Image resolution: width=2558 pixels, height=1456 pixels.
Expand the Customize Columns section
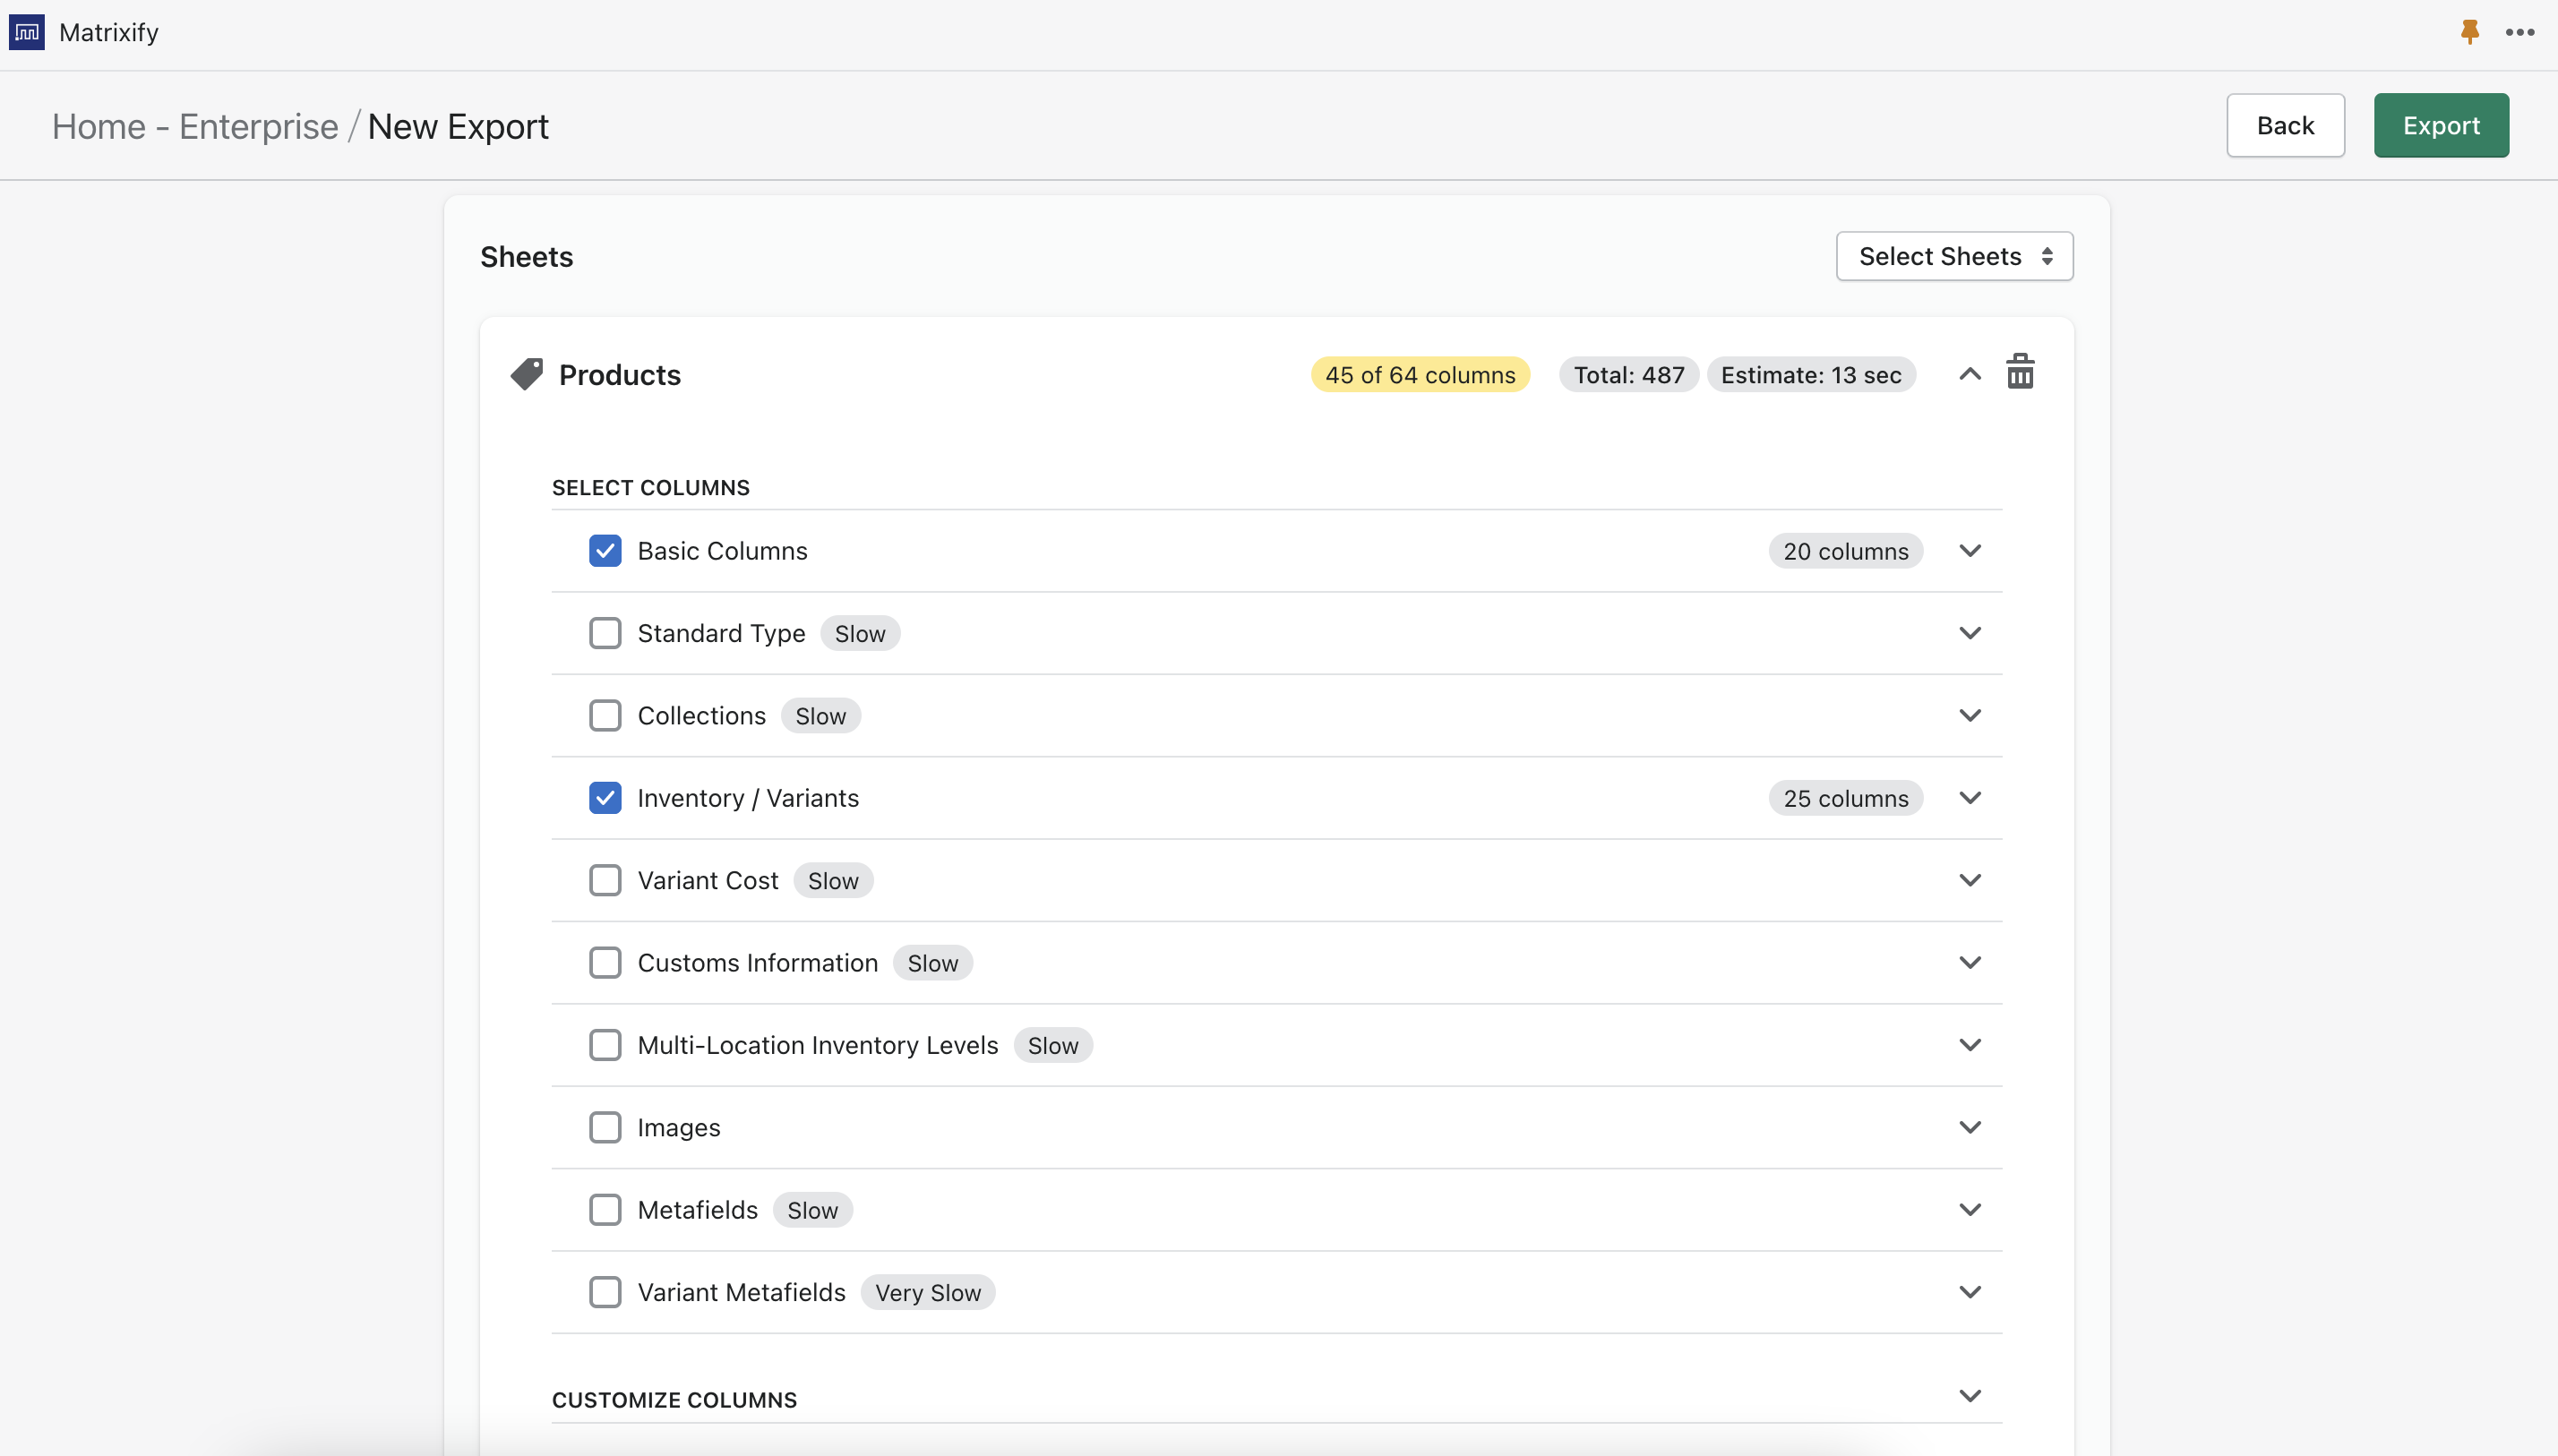pyautogui.click(x=1969, y=1396)
